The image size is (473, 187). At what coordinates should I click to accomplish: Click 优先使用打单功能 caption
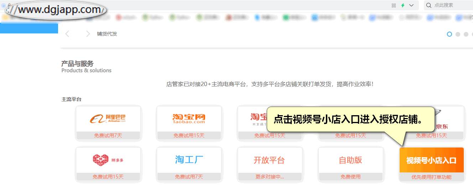(431, 177)
